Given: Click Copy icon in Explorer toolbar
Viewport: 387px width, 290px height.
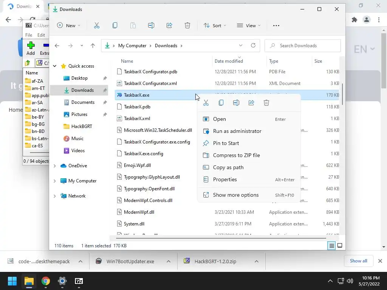Looking at the screenshot, I should [x=115, y=25].
